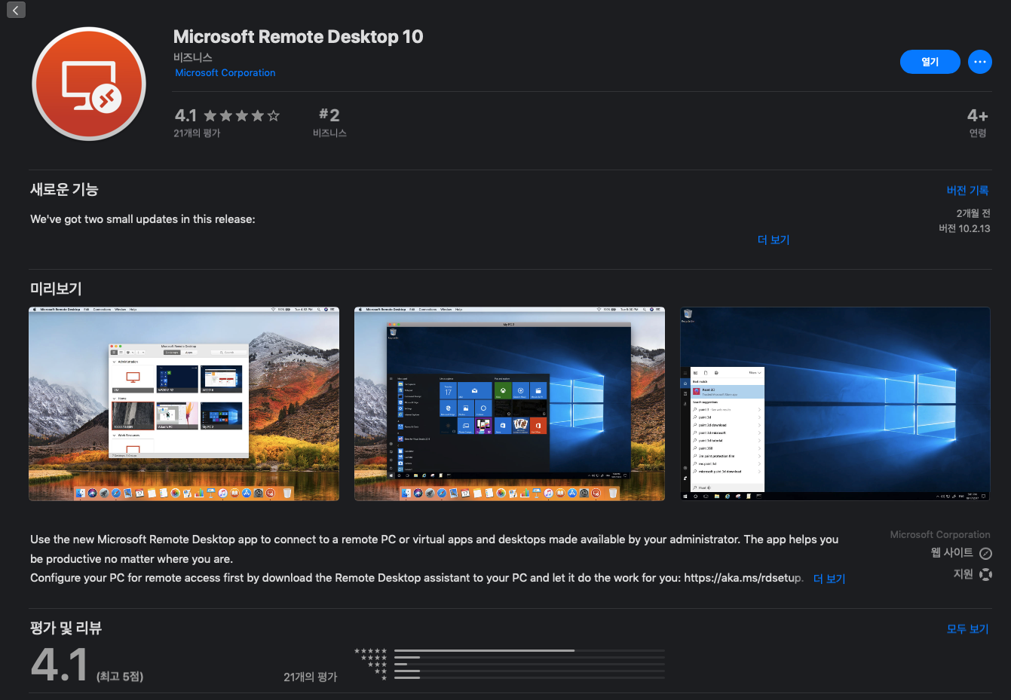This screenshot has height=700, width=1011.
Task: Open the 버전 기록 version history link
Action: coord(967,191)
